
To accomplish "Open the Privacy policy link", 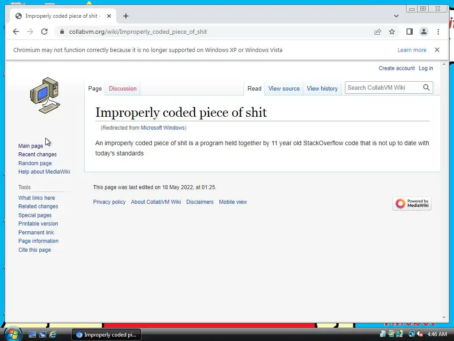I will (x=109, y=202).
